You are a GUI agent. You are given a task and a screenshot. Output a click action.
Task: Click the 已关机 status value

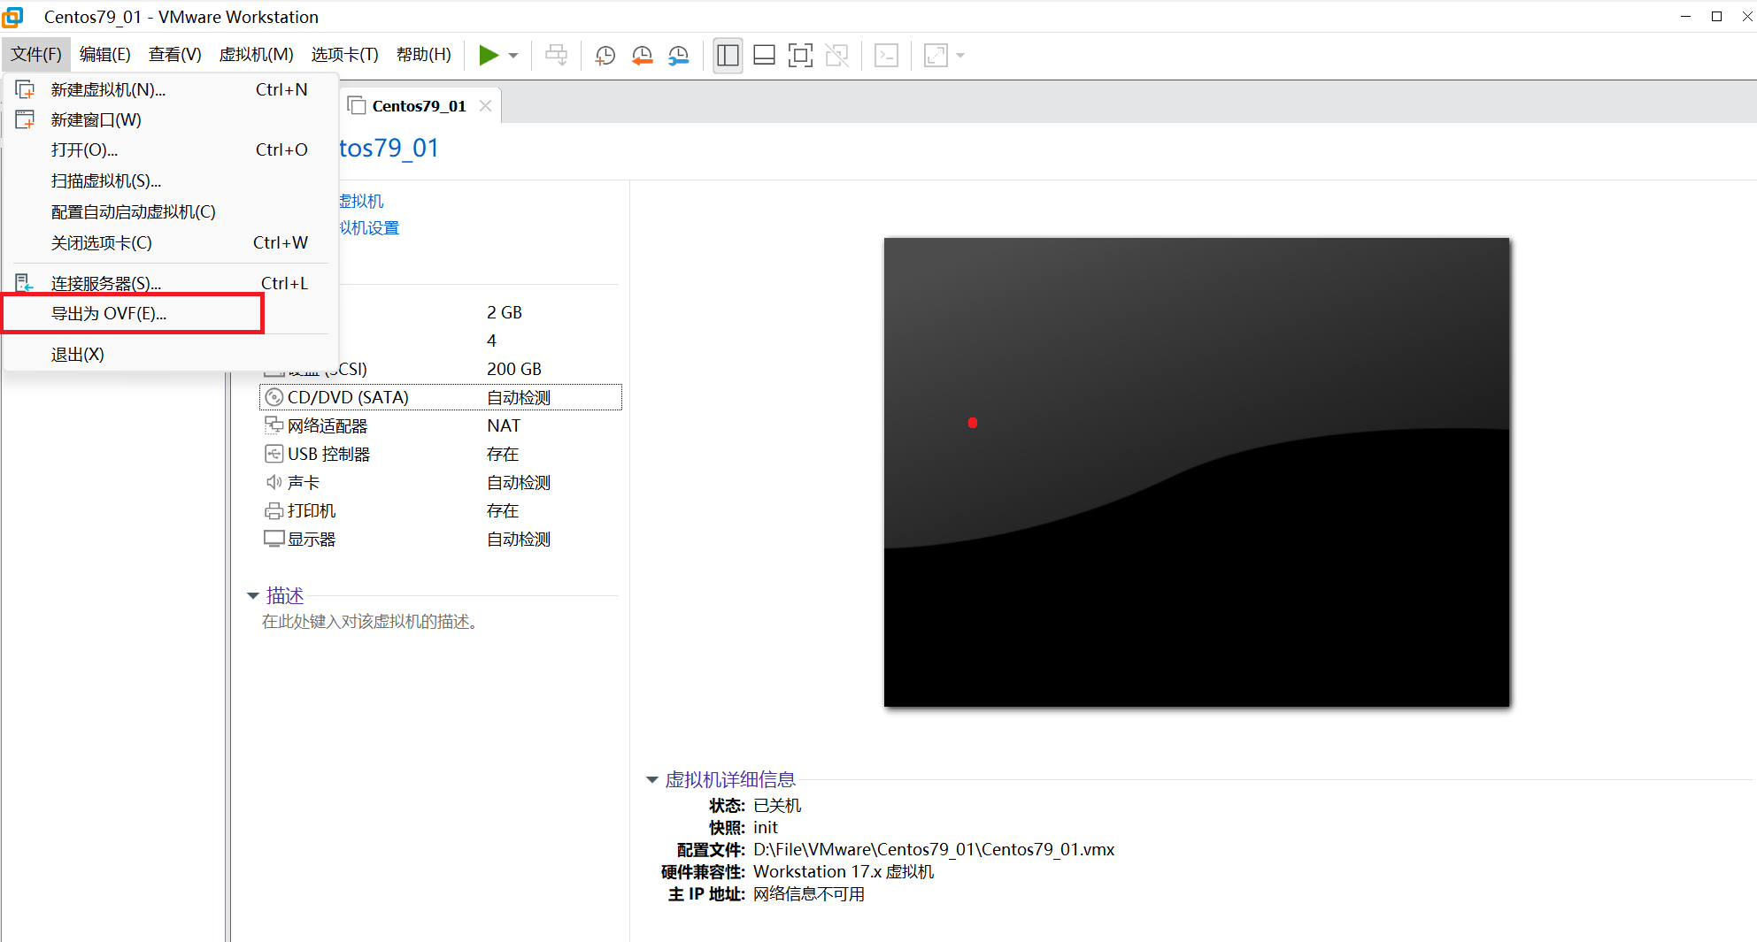[x=777, y=805]
